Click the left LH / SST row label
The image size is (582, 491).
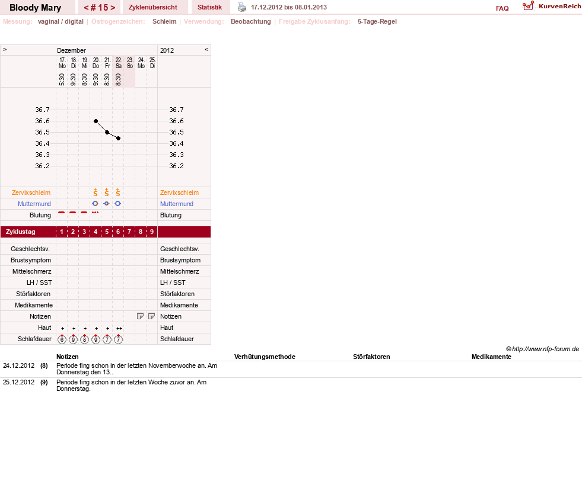(x=39, y=283)
